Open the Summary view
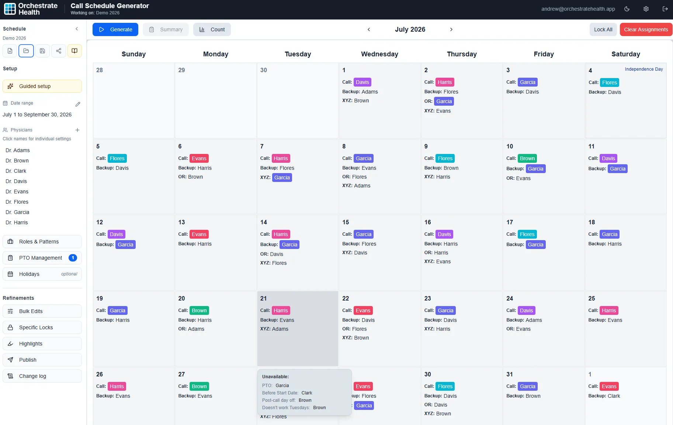Screen dimensions: 673x425 [x=166, y=29]
